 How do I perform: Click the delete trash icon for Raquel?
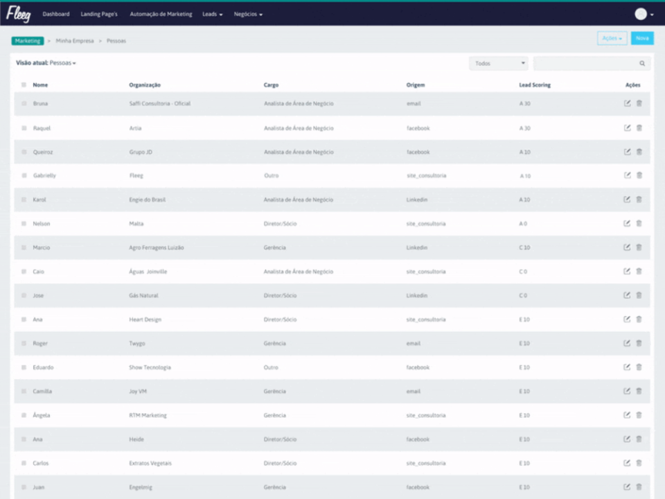[x=639, y=128]
